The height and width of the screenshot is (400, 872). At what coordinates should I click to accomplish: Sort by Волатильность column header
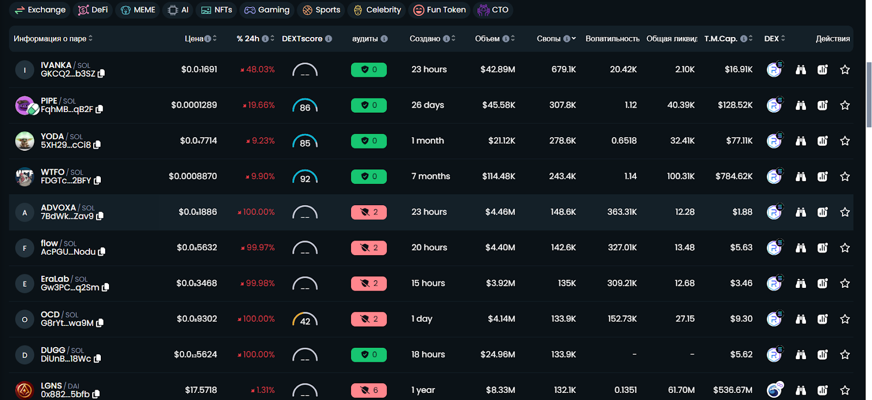[613, 39]
